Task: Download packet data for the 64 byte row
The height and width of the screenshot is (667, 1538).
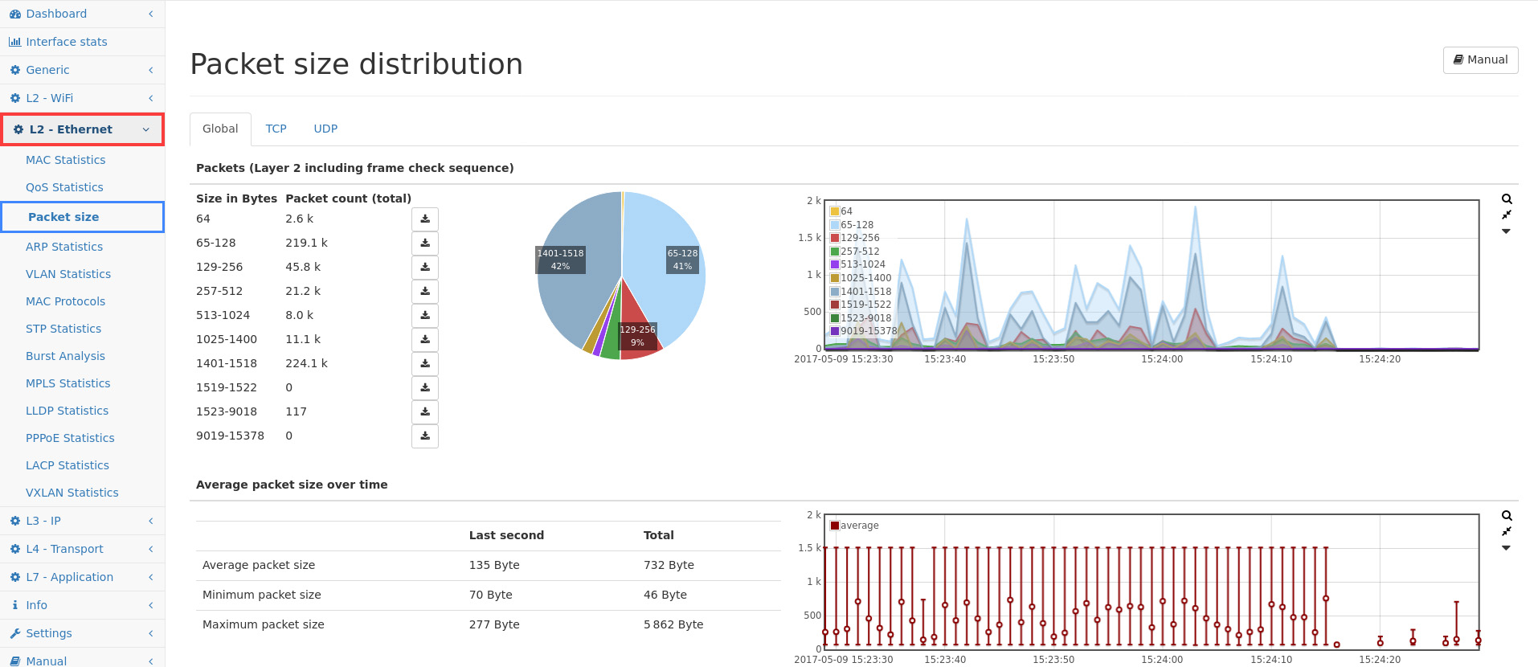Action: (424, 219)
